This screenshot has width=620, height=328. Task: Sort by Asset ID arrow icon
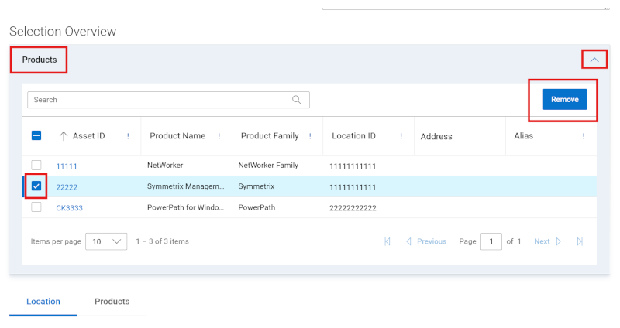(x=64, y=136)
